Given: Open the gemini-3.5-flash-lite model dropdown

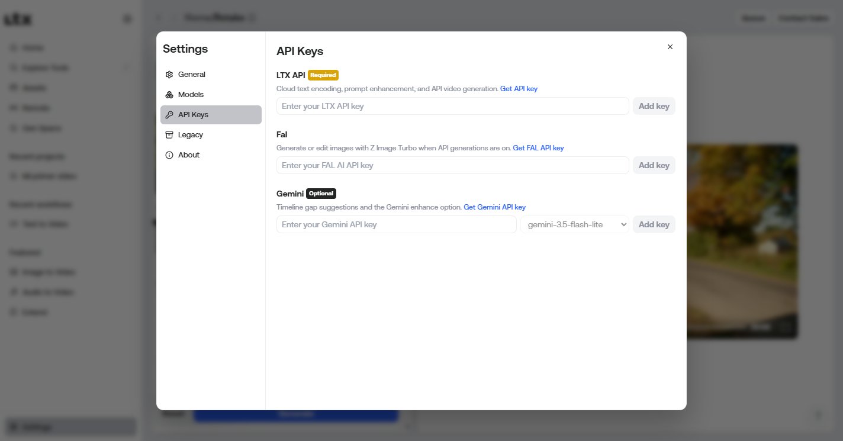Looking at the screenshot, I should (575, 224).
